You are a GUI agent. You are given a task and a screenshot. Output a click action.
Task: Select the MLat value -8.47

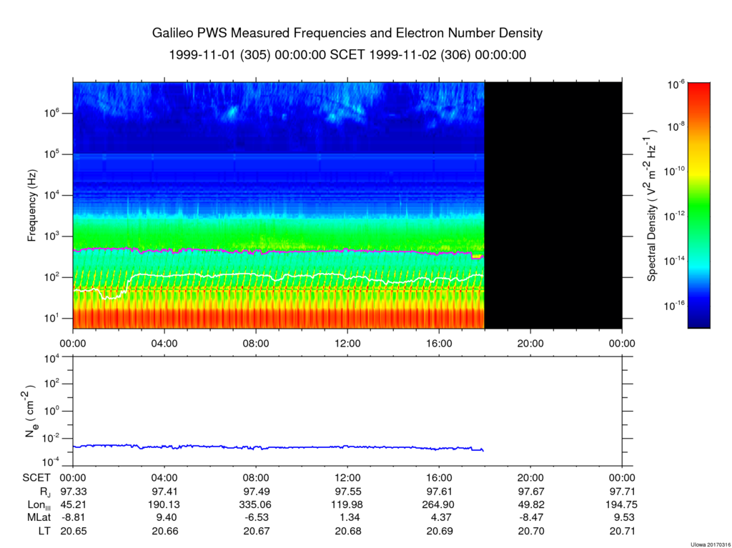tap(530, 518)
